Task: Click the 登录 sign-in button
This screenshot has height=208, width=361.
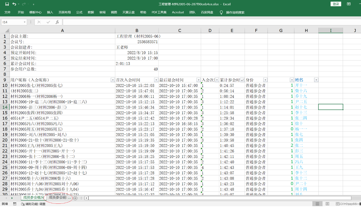Action: (x=336, y=4)
